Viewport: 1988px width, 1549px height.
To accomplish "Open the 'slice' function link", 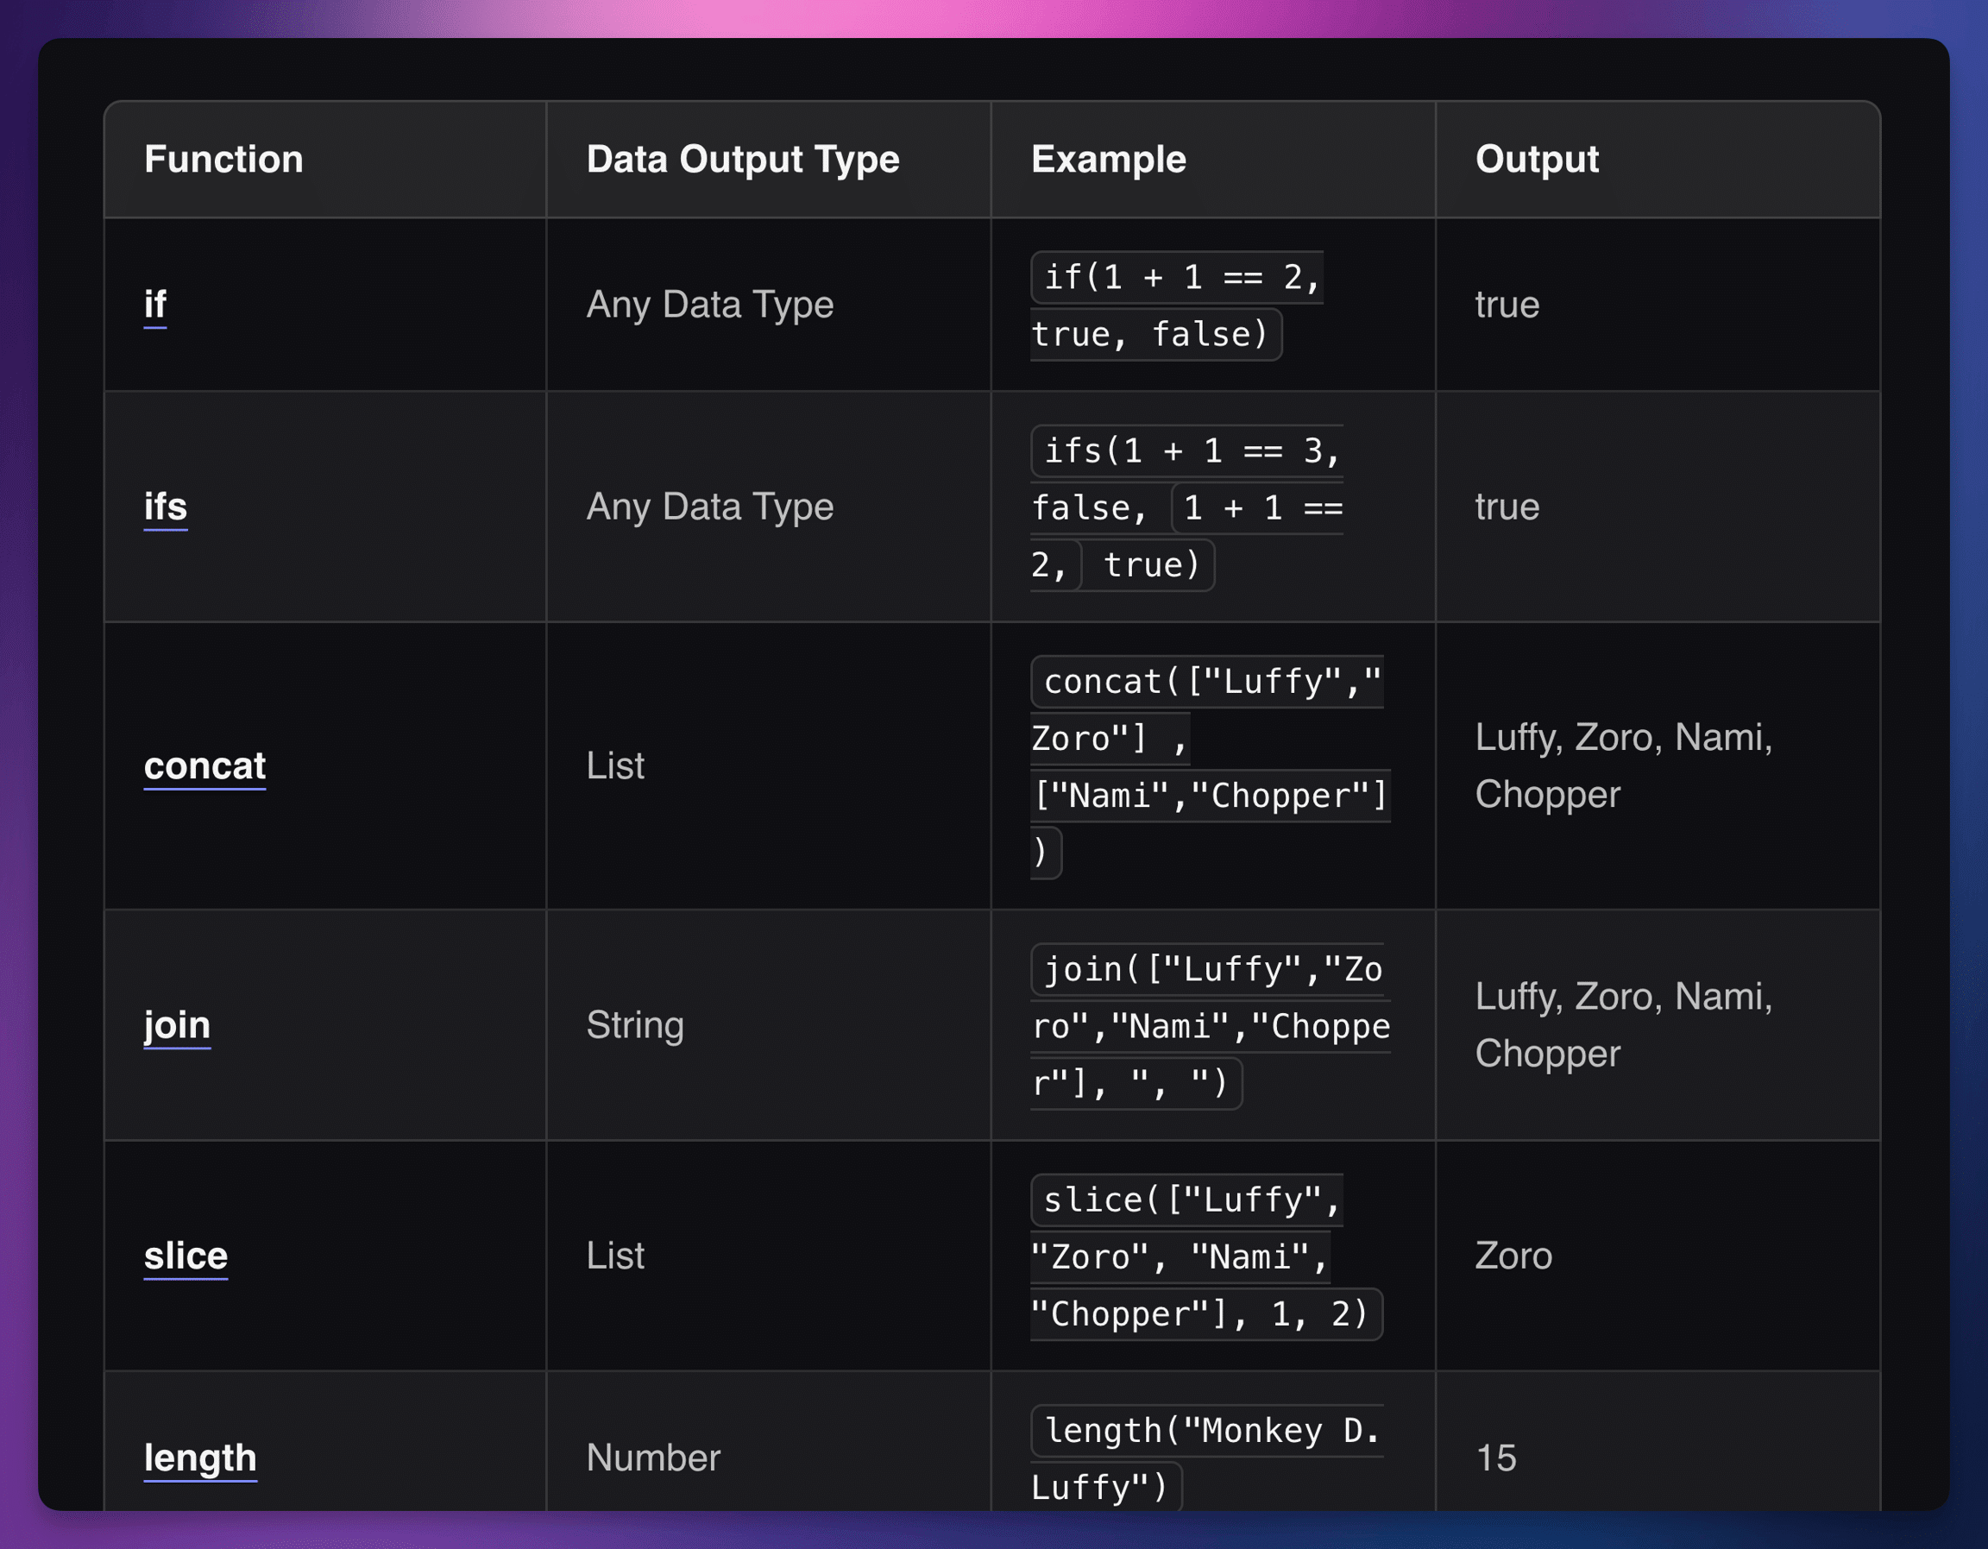I will click(x=186, y=1255).
